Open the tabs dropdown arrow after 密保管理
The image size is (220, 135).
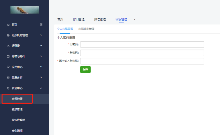(x=135, y=19)
